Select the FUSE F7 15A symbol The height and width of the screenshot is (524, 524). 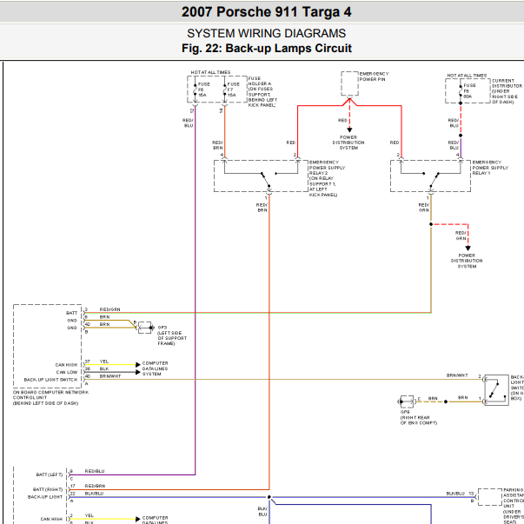[225, 90]
